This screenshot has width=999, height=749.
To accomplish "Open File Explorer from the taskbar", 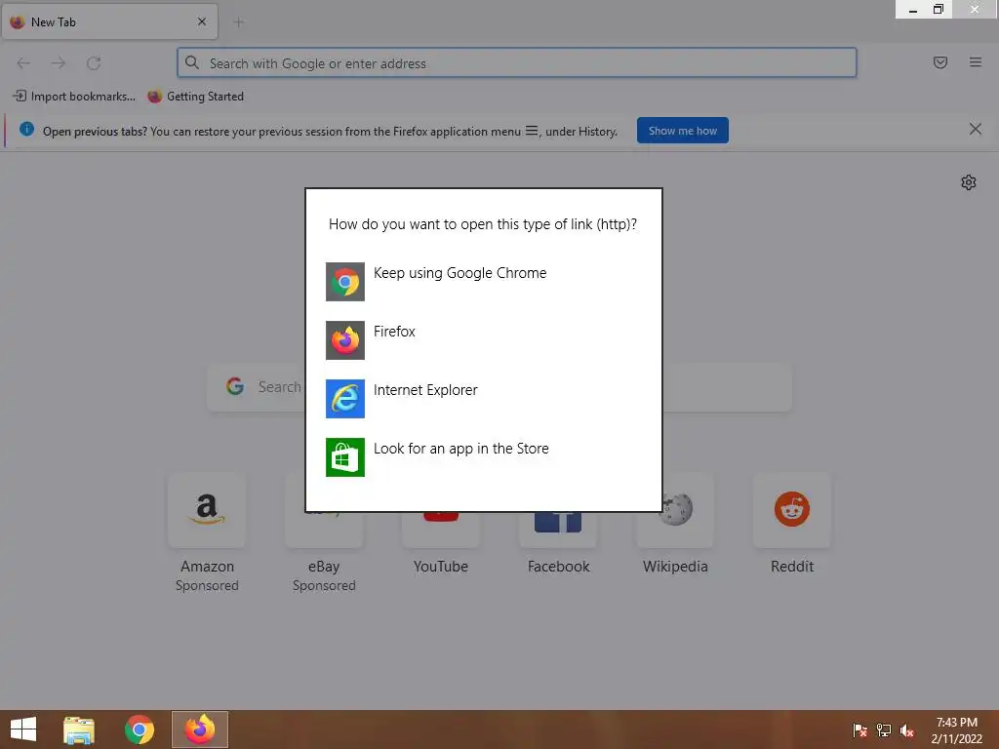I will [79, 729].
